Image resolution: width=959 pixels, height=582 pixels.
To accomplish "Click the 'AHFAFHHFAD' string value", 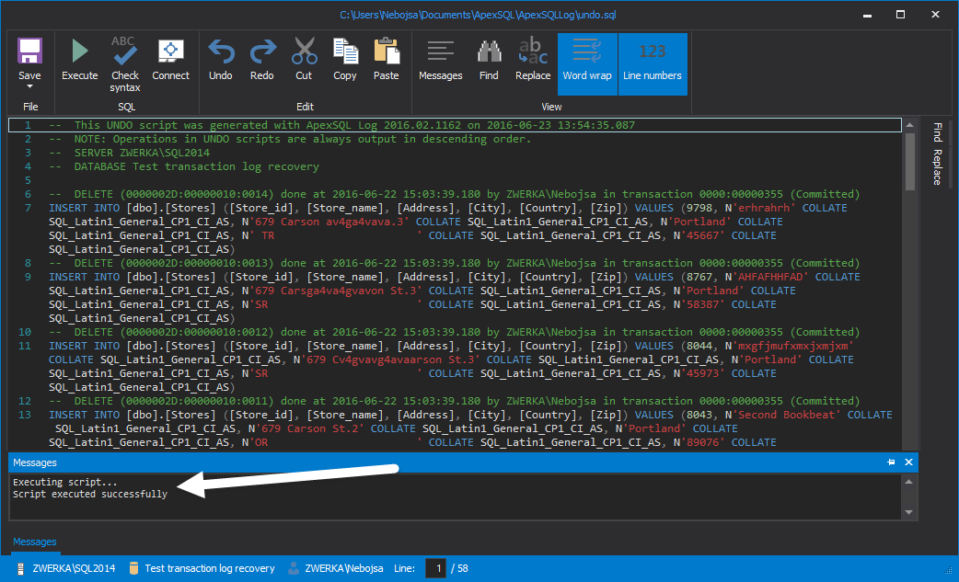I will point(770,278).
